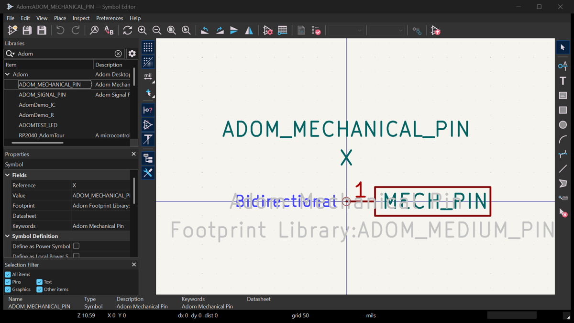Select ADOM_SIGNAL_PIN in the library tree
The width and height of the screenshot is (574, 323).
[x=42, y=95]
